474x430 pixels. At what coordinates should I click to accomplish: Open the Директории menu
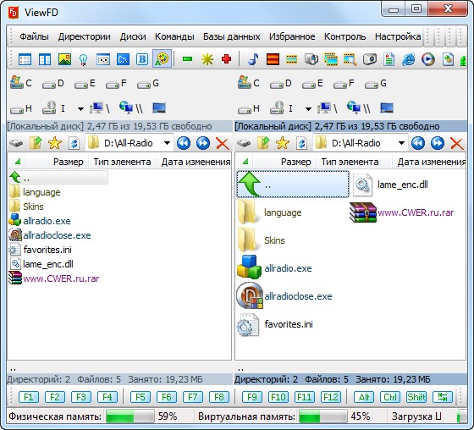click(85, 36)
